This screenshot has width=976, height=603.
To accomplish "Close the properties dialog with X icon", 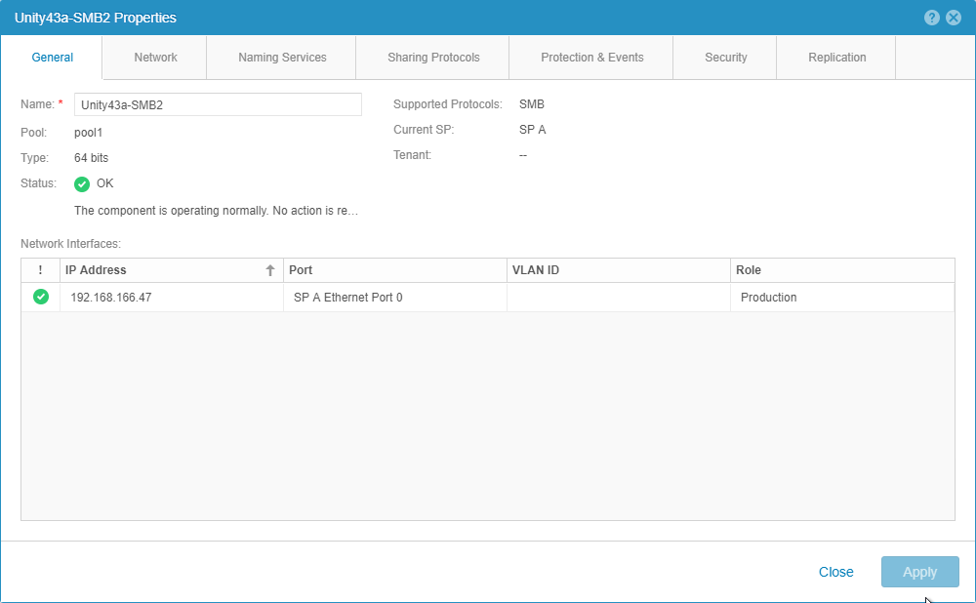I will 954,18.
